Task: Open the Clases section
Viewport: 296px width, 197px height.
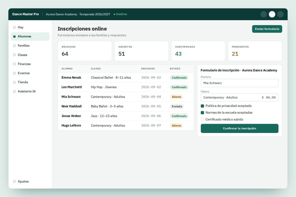Action: pos(30,55)
